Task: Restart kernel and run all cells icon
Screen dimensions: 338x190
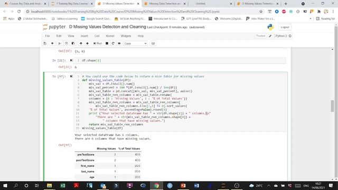Action: coord(119,43)
